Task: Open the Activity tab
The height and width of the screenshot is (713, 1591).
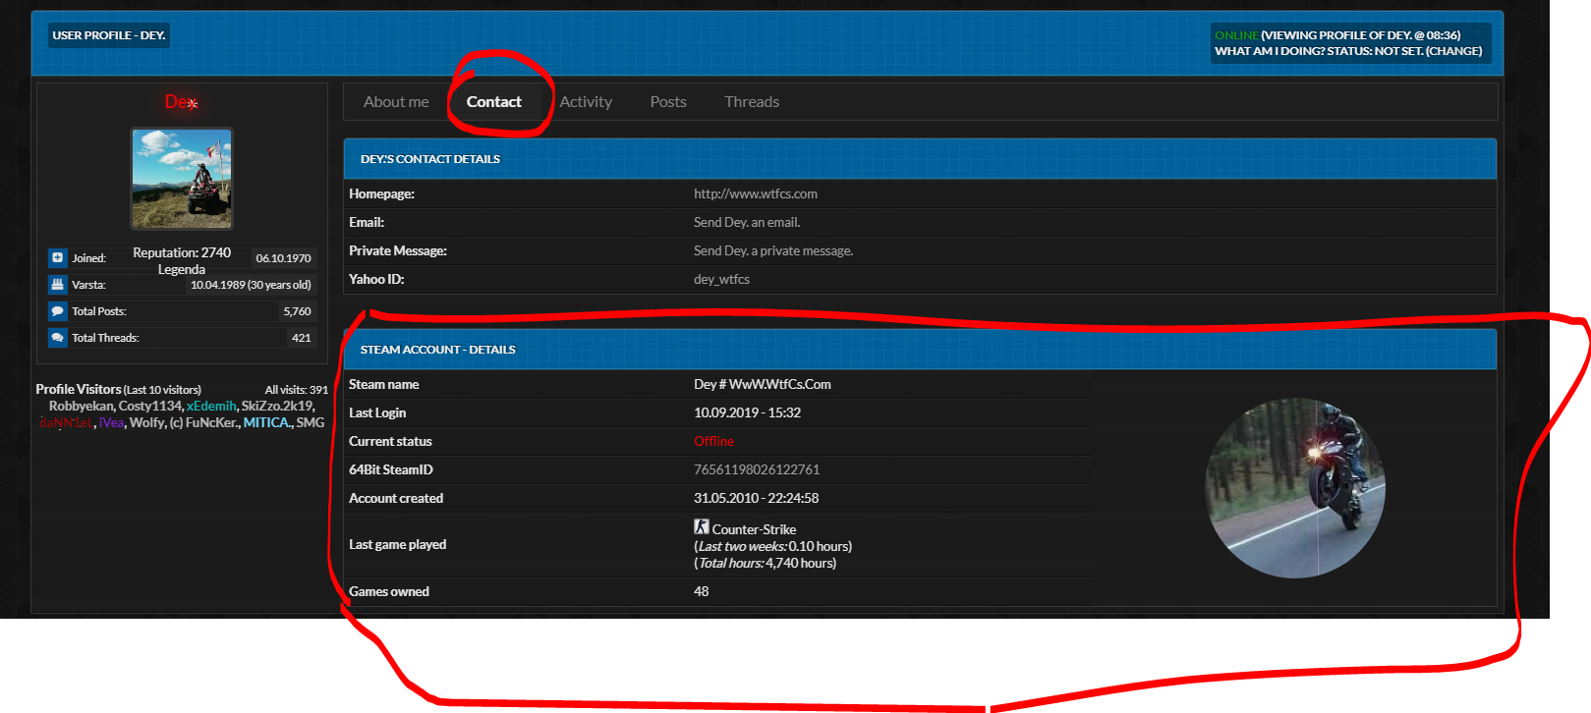Action: tap(586, 102)
